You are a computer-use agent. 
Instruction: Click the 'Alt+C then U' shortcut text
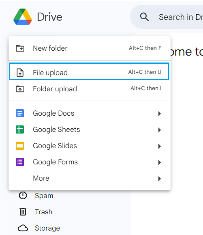pyautogui.click(x=145, y=72)
